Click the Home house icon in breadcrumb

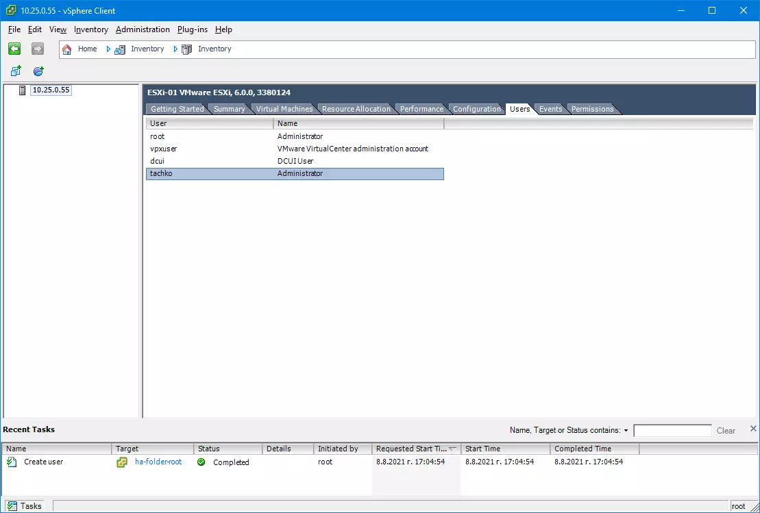click(x=67, y=49)
